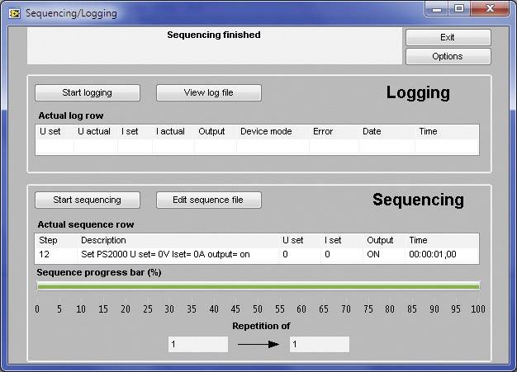The height and width of the screenshot is (372, 517).
Task: Start logging with the Start logging button
Action: click(88, 93)
